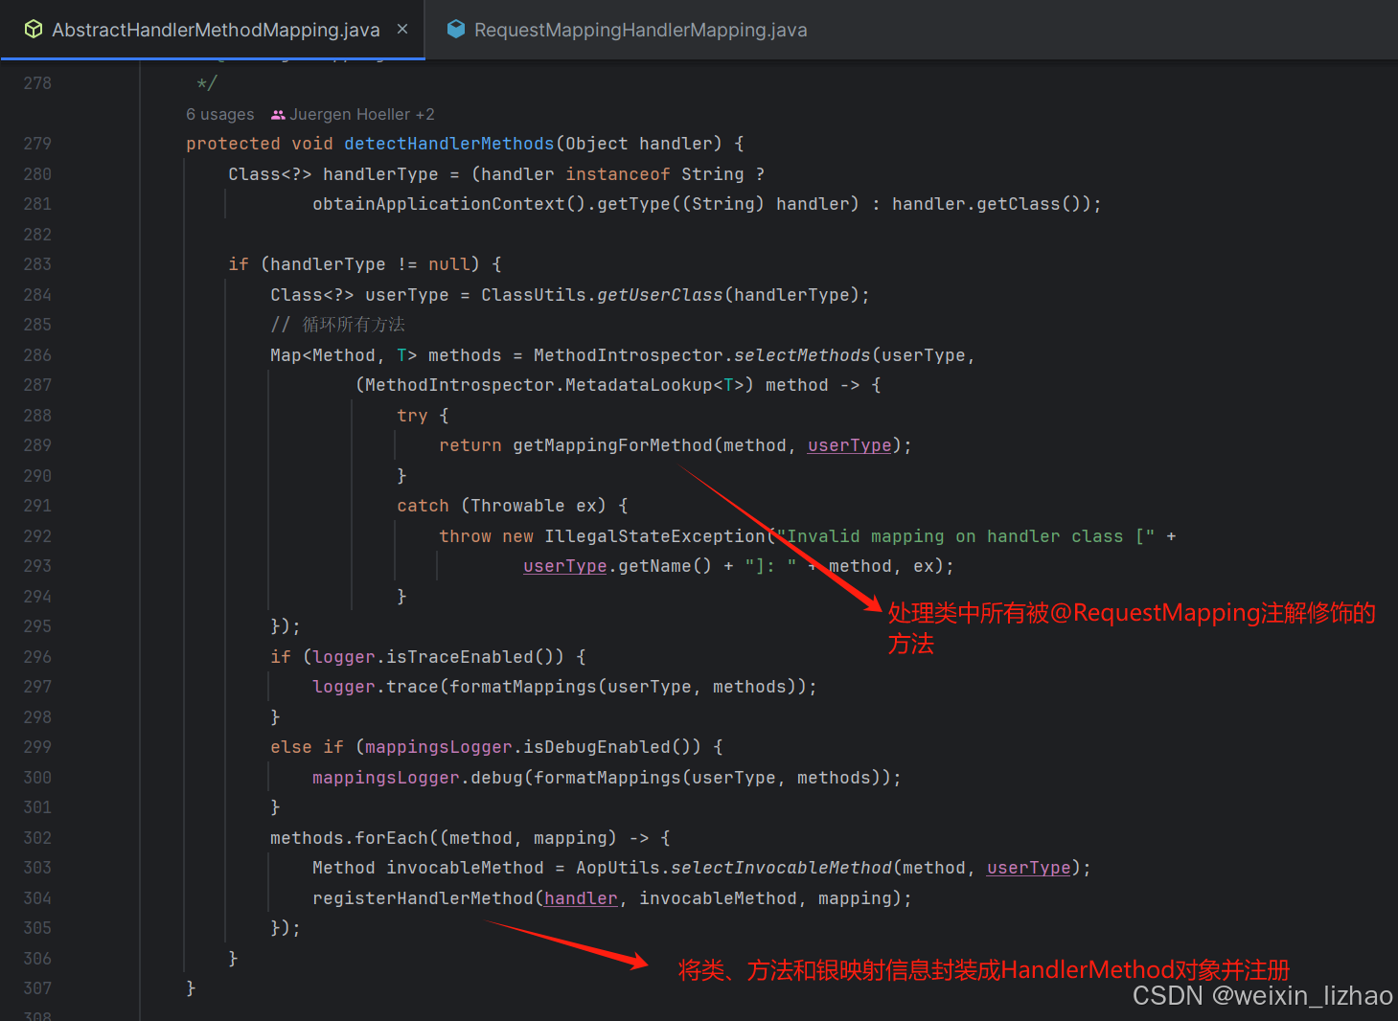
Task: Click isTraceEnabled on line 296
Action: 459,657
